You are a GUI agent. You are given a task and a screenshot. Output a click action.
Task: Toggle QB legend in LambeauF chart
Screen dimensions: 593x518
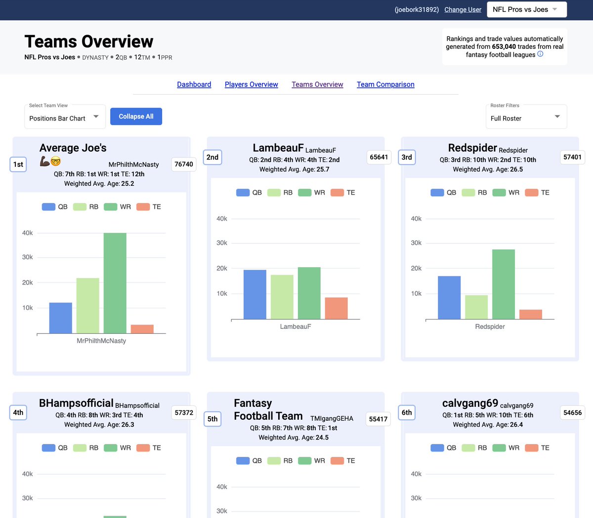tap(249, 193)
